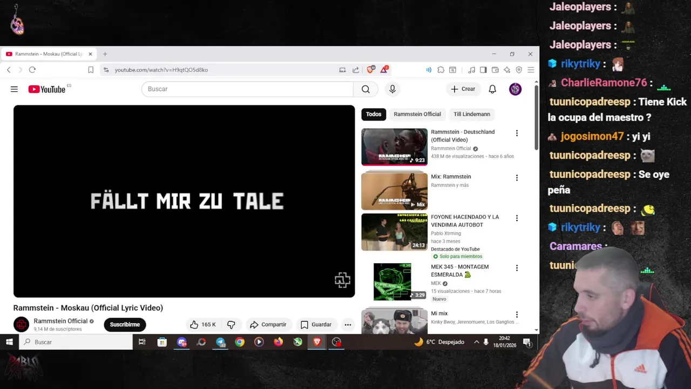Open more actions ellipsis under the video
Viewport: 691px width, 389px height.
pos(348,325)
